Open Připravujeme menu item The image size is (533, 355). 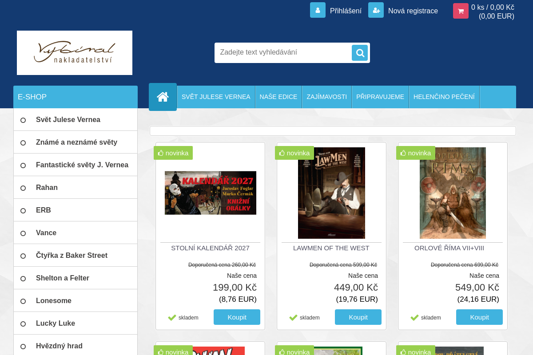tap(380, 97)
